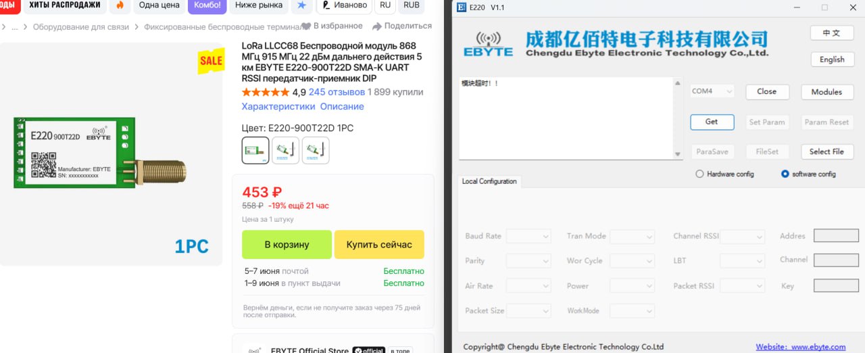Open the Packet RSSI dropdown
Screen dimensions: 865x353
(x=742, y=286)
